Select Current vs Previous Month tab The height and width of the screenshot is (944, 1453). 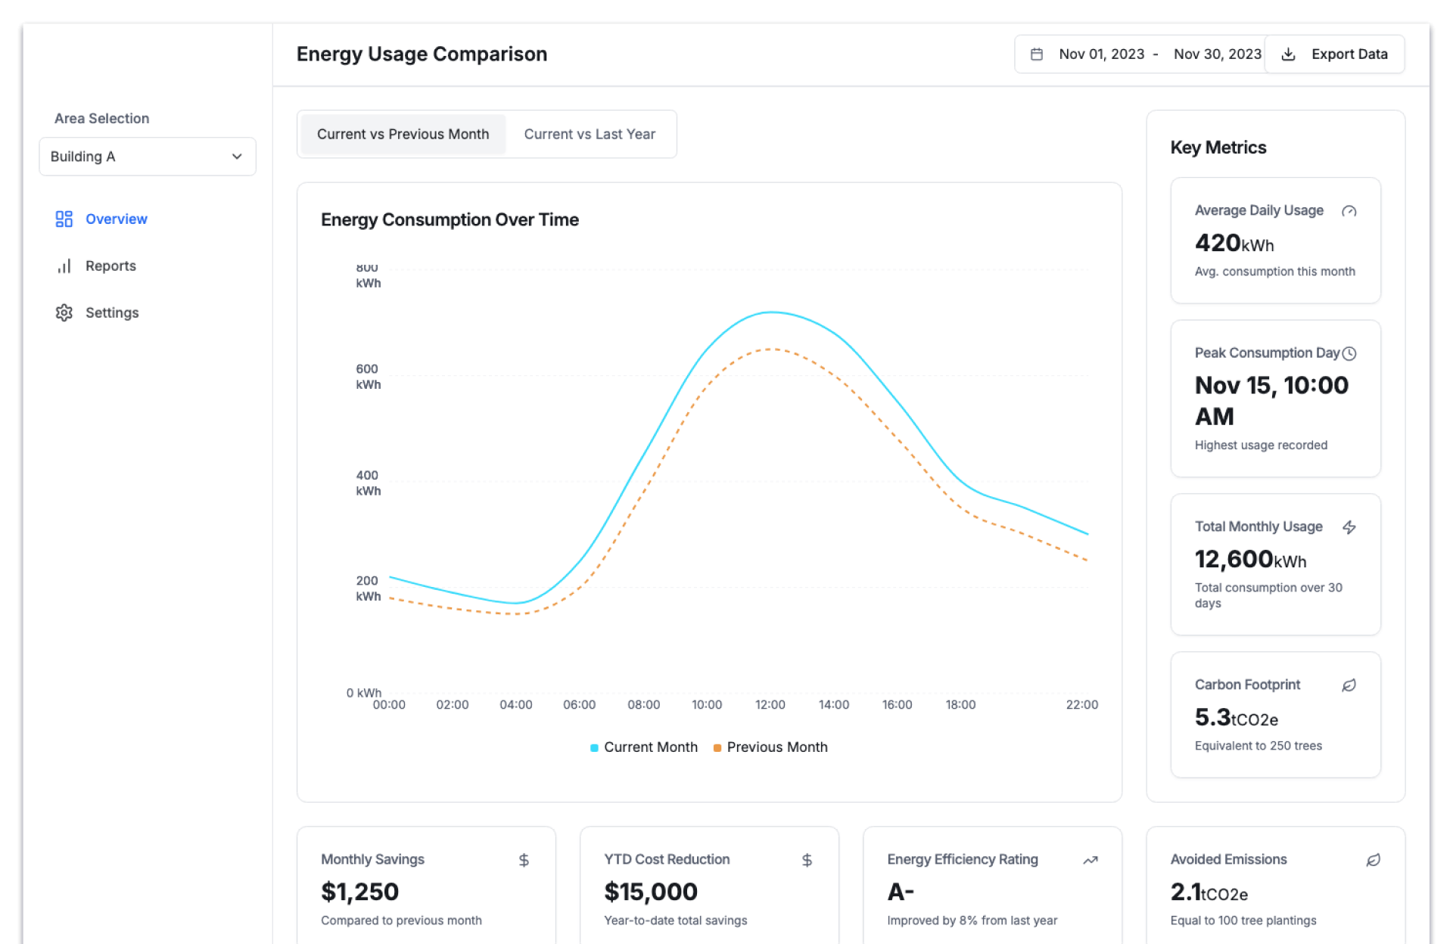pyautogui.click(x=403, y=134)
